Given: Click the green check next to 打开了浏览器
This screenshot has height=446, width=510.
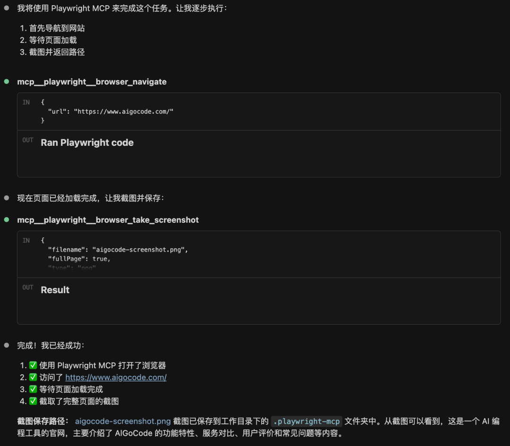Looking at the screenshot, I should click(33, 365).
